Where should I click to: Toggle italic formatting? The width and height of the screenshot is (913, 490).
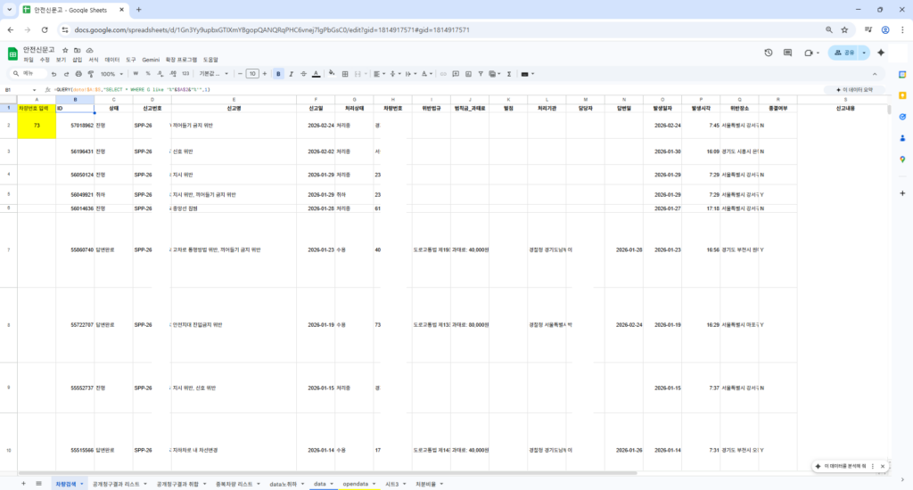(292, 73)
